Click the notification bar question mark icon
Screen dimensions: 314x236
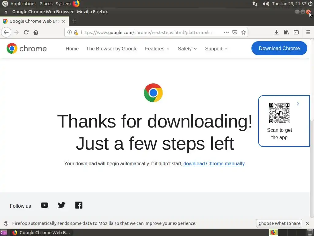[6, 223]
